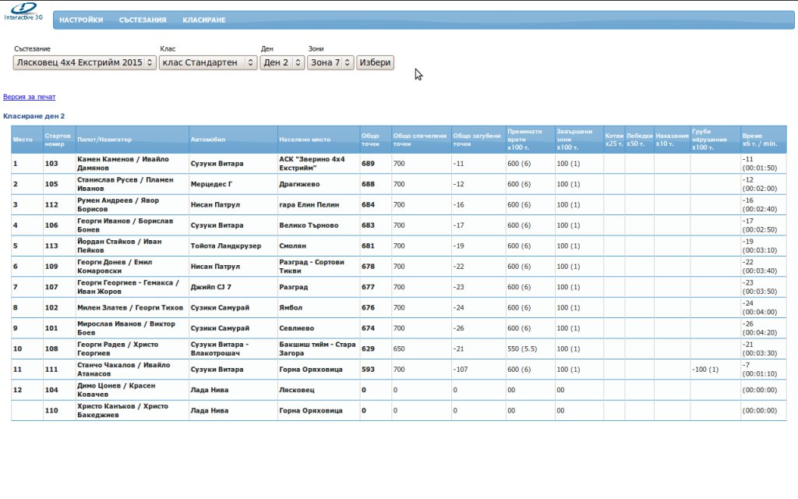Click the Джийп CJ 7 vehicle cell
Screen dimensions: 798x499
click(233, 287)
